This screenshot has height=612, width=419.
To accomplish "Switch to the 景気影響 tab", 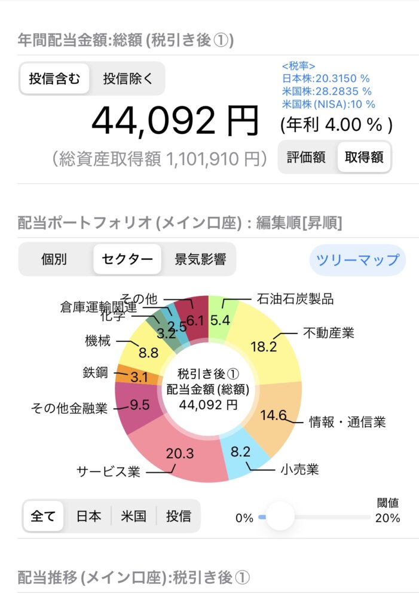I will [200, 259].
